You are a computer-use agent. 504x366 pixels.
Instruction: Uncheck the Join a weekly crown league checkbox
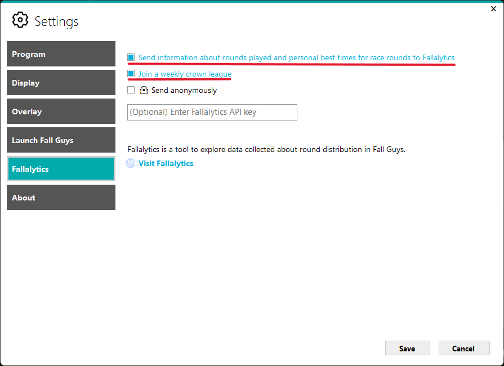point(131,74)
